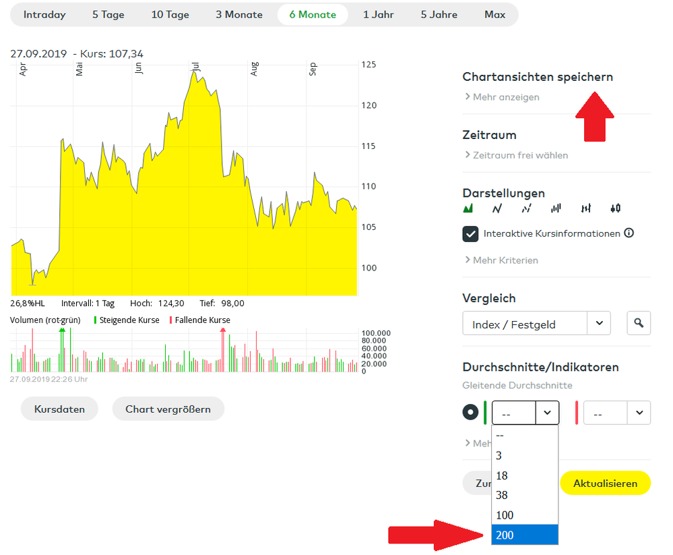This screenshot has height=555, width=673.
Task: Select the solid line chart style
Action: 497,208
